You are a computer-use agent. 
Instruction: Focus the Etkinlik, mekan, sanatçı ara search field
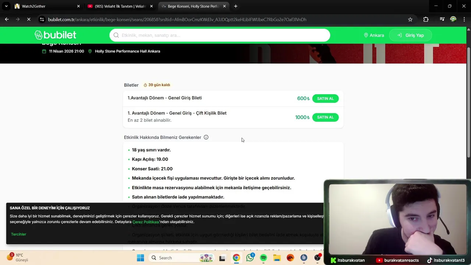click(x=219, y=35)
